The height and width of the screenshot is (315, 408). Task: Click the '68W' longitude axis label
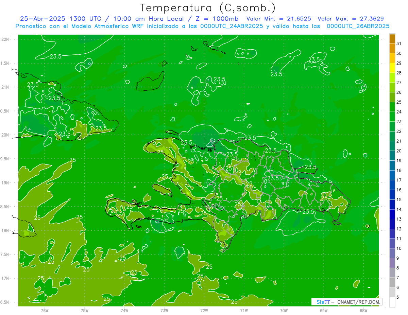pos(363,310)
